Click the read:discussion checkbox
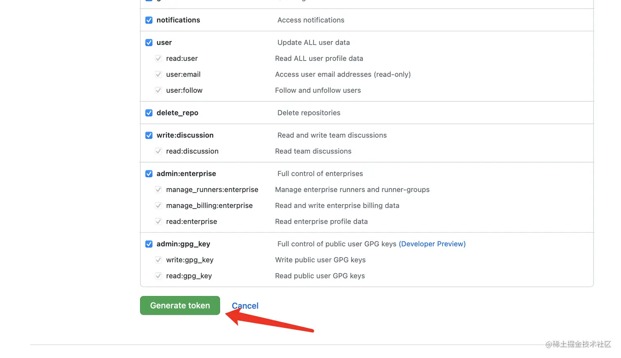This screenshot has height=358, width=621. pyautogui.click(x=159, y=151)
